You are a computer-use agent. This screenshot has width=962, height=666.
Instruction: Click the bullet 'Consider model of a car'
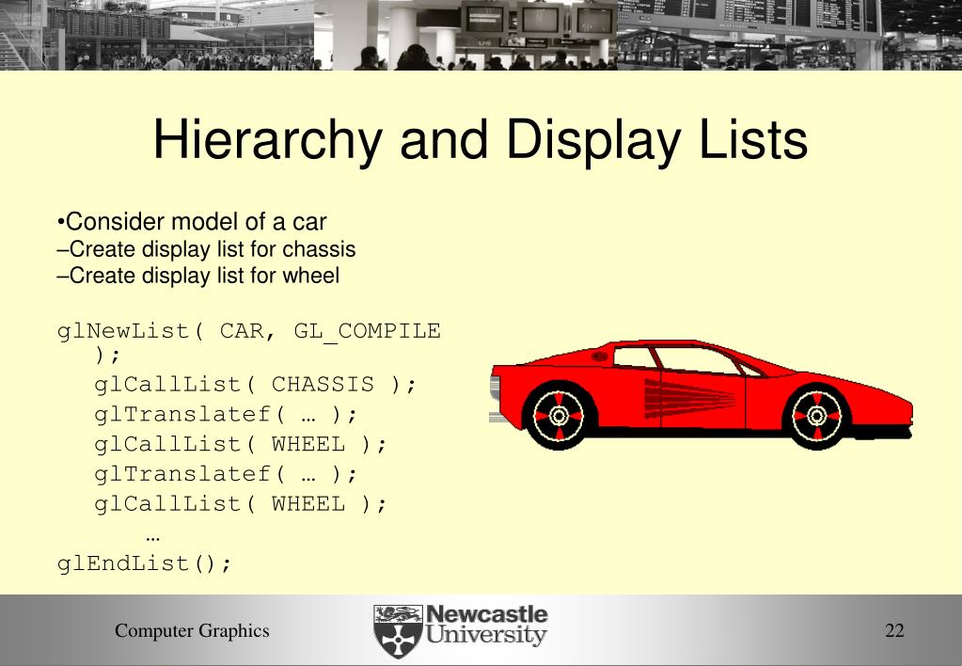coord(192,222)
